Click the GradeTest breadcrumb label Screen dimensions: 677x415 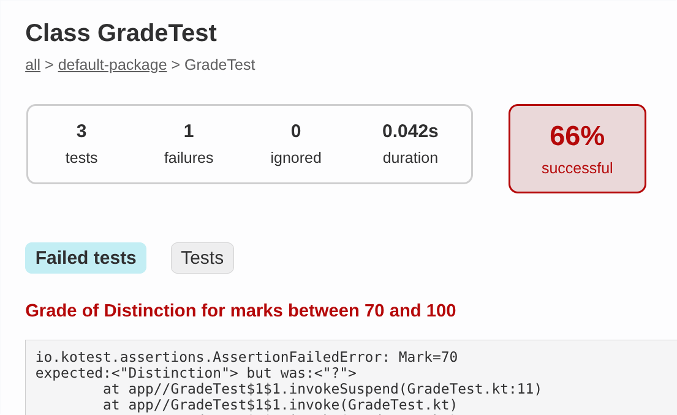[x=219, y=64]
